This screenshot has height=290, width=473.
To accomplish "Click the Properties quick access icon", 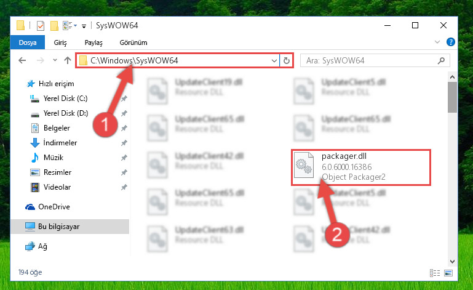I will (41, 26).
